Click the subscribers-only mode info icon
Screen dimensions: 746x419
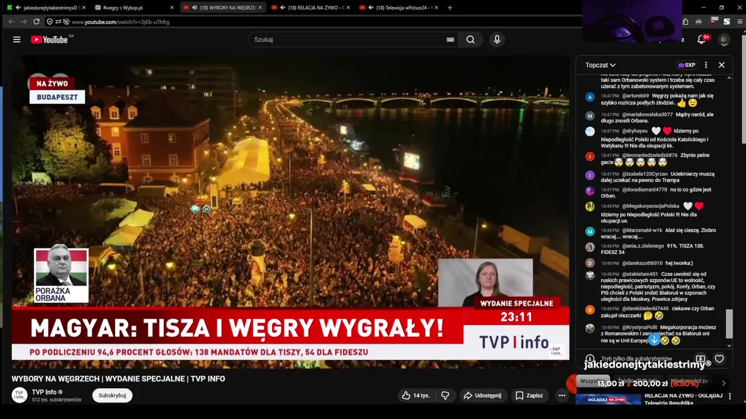(590, 359)
